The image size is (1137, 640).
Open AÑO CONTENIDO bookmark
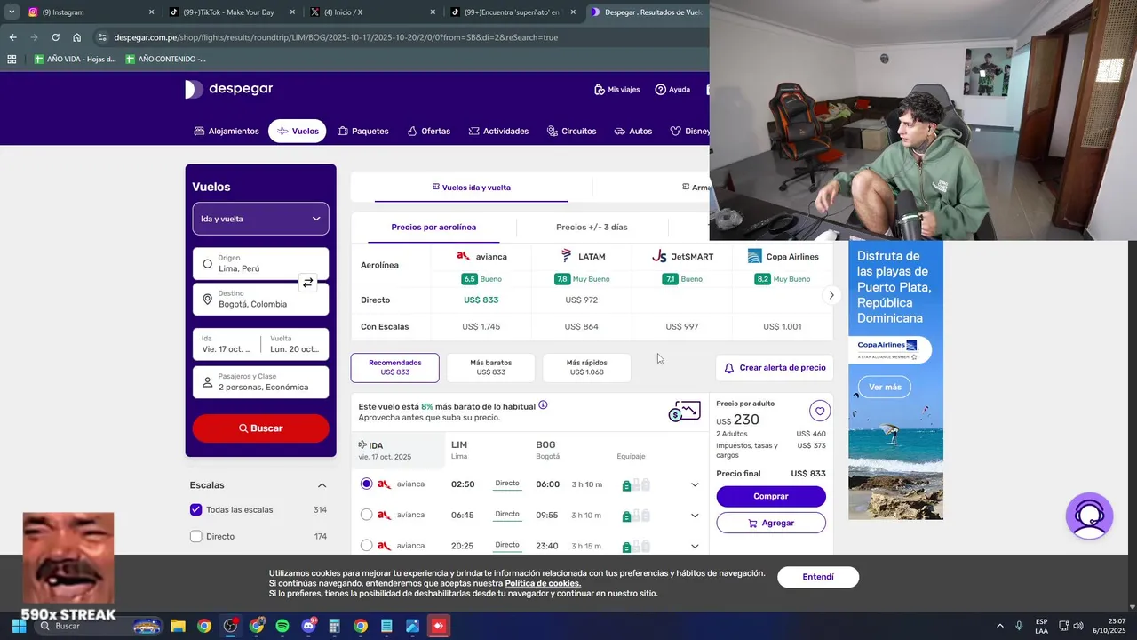(x=166, y=59)
